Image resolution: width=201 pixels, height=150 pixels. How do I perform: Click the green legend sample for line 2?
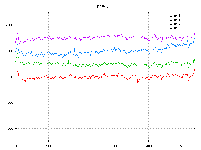tap(187, 19)
